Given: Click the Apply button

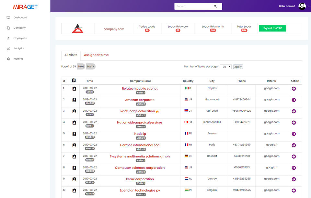Looking at the screenshot, I should 238,67.
